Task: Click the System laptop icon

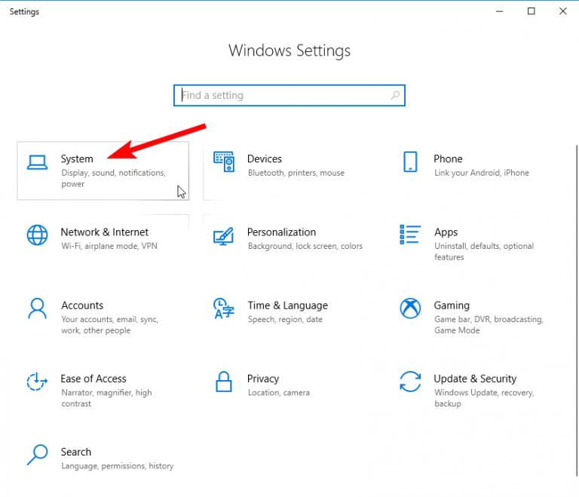Action: [37, 162]
